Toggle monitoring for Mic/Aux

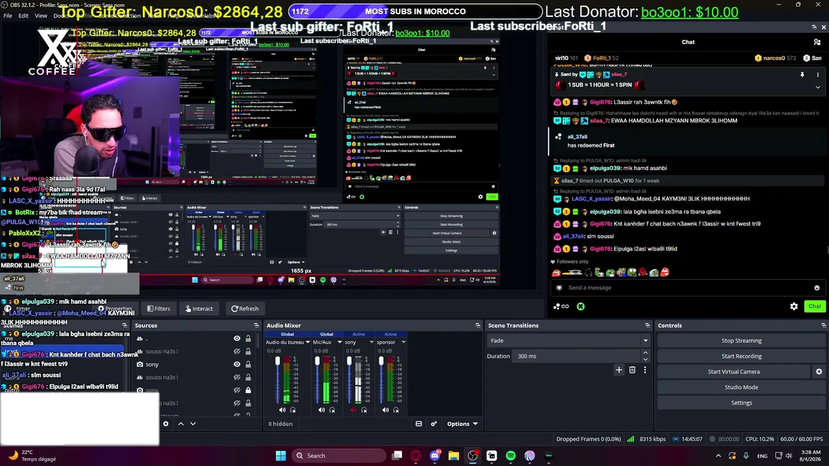[x=332, y=410]
